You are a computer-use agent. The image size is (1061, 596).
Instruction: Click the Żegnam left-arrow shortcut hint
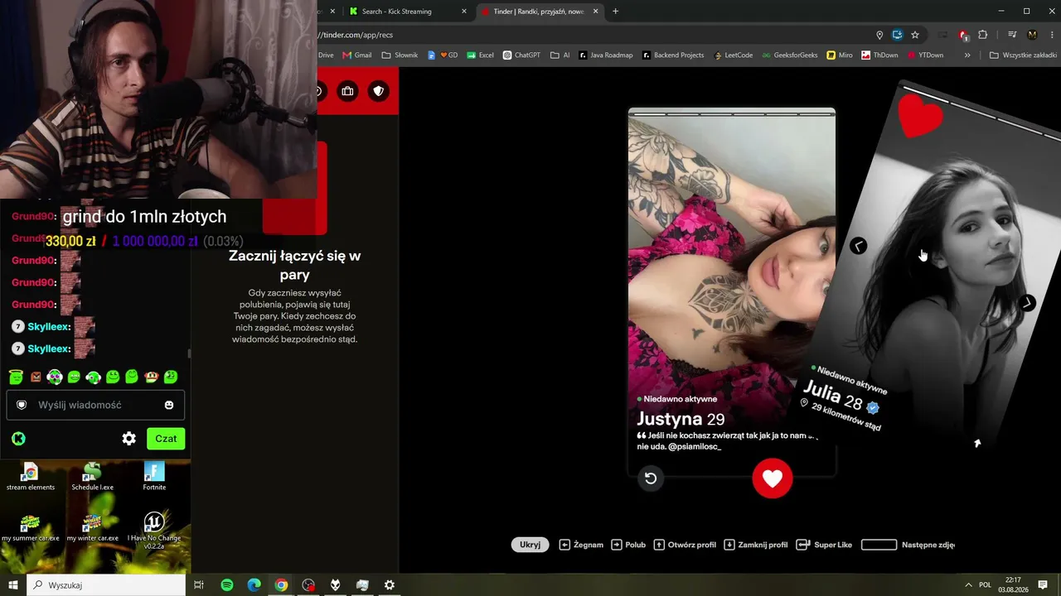581,545
